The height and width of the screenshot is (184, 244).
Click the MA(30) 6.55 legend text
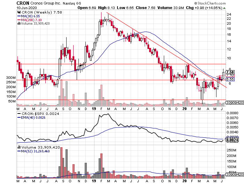[31, 16]
